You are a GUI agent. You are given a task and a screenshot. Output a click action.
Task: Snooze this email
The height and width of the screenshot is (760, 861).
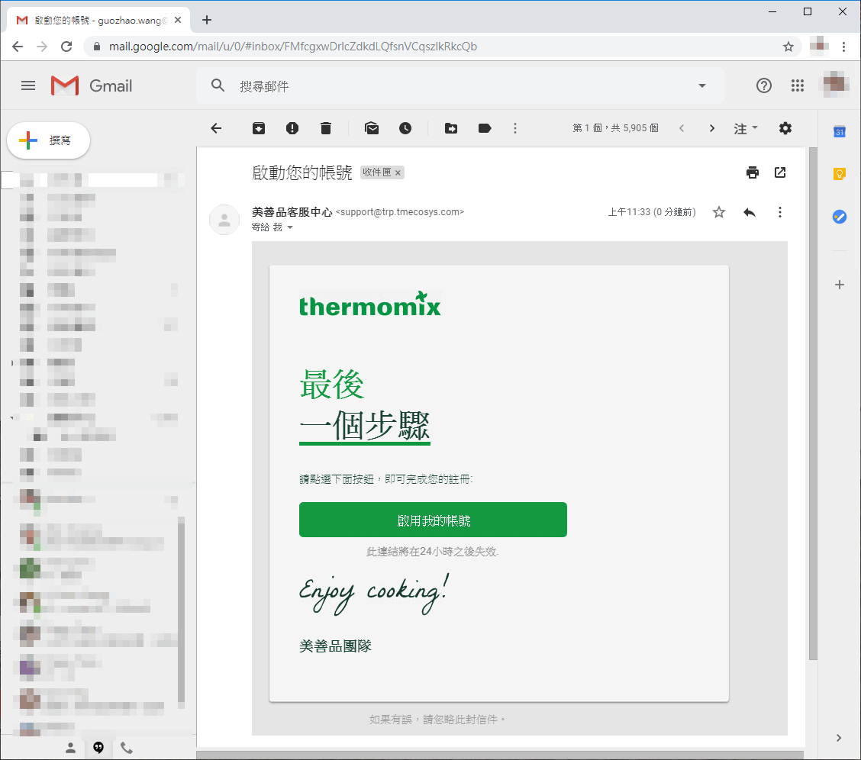coord(405,128)
